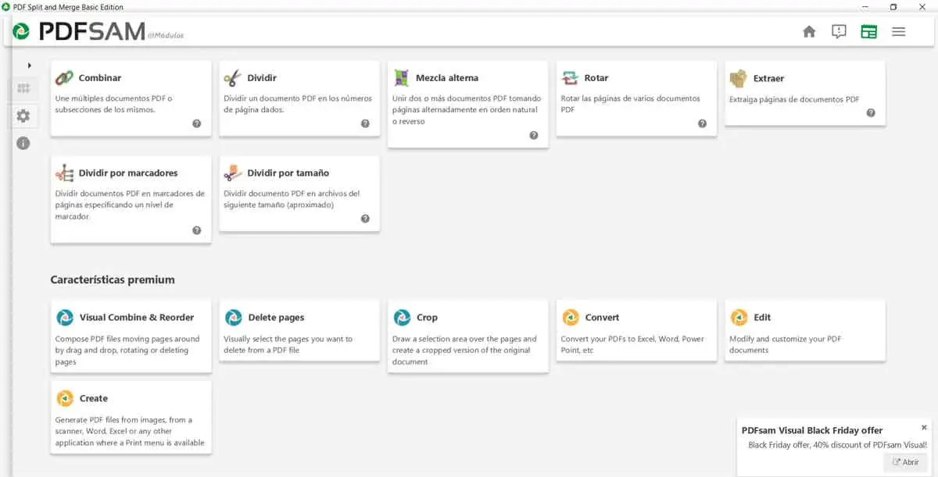The height and width of the screenshot is (477, 938).
Task: Expand the left sidebar arrow
Action: point(30,65)
